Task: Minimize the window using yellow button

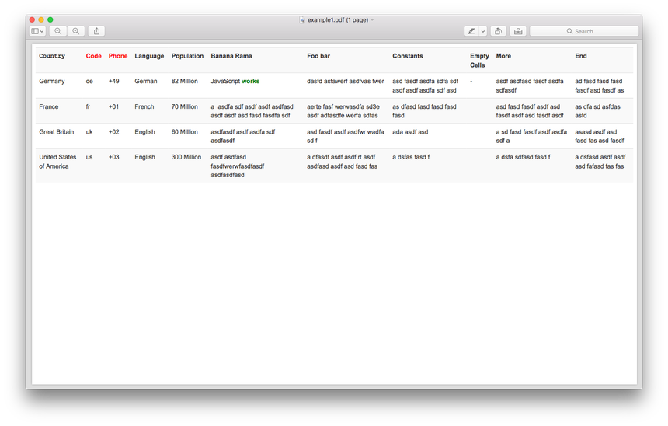Action: point(41,19)
